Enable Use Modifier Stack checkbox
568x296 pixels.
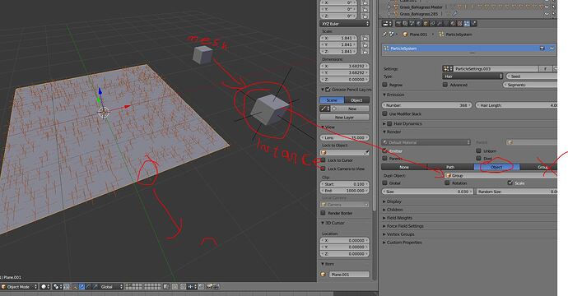(384, 113)
